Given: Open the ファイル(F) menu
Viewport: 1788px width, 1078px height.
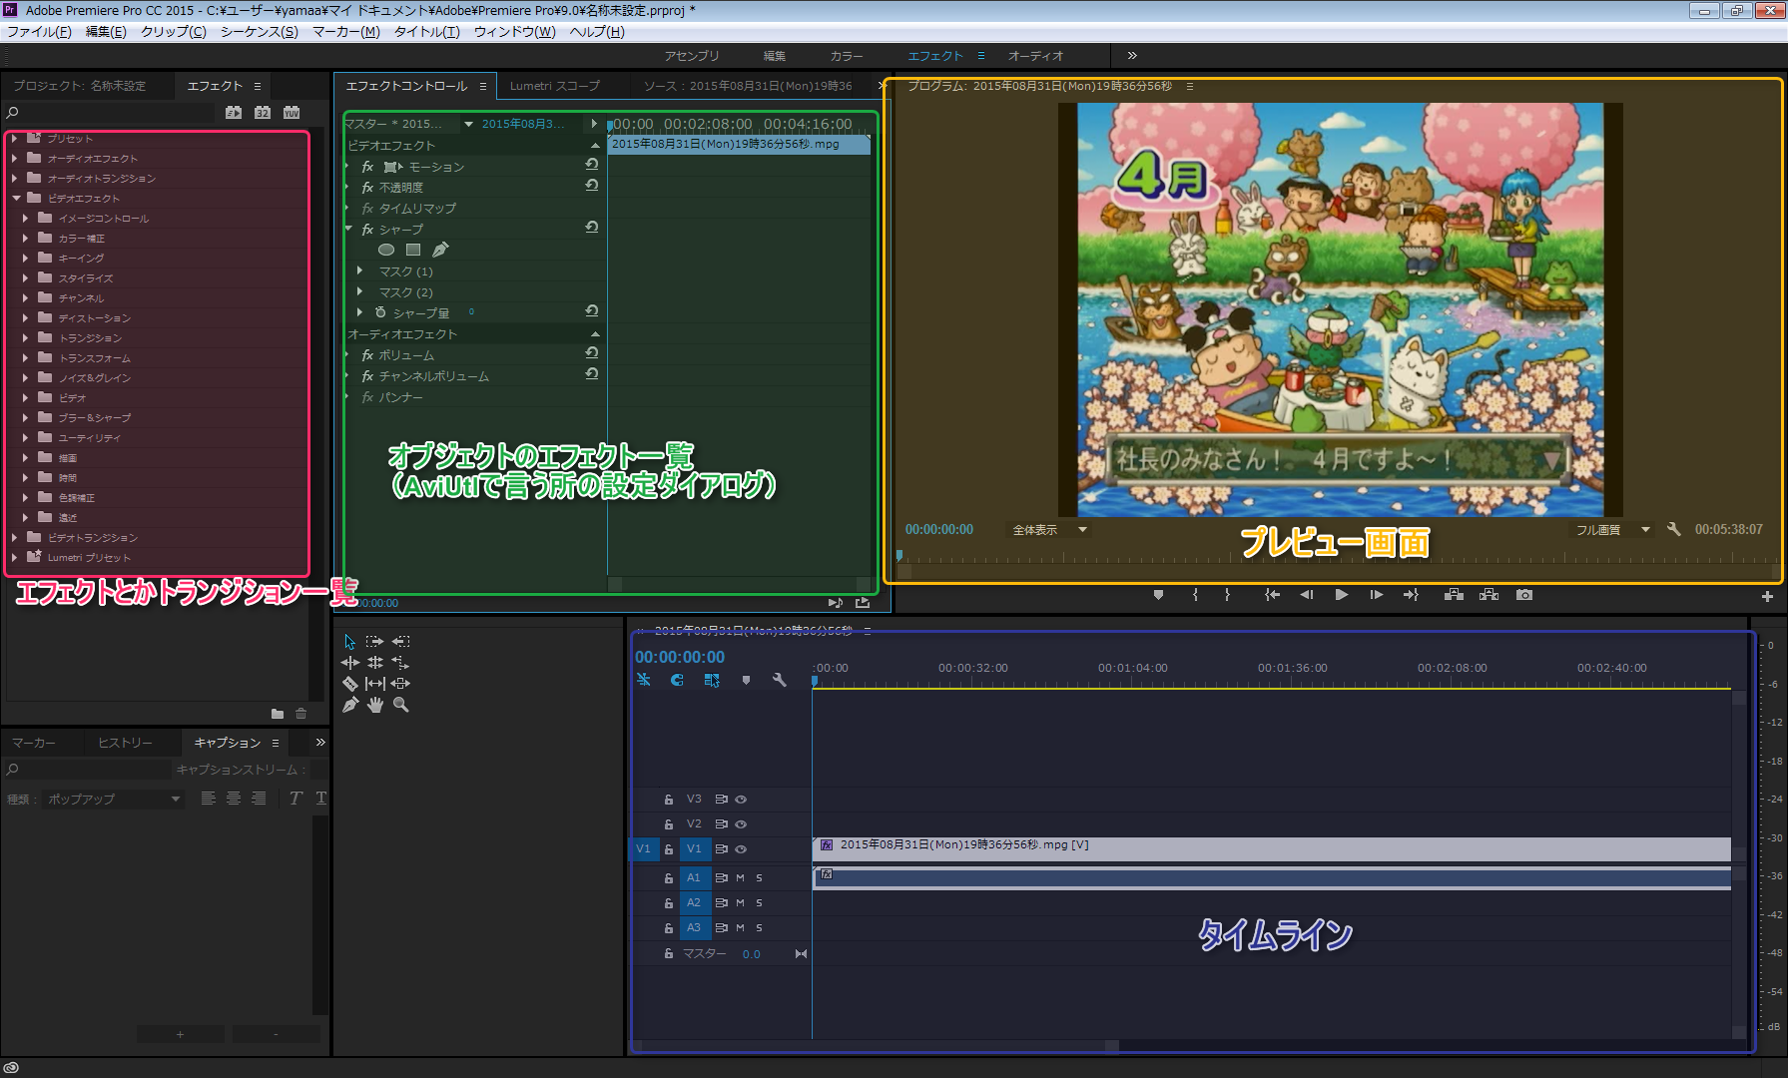Looking at the screenshot, I should [x=39, y=32].
